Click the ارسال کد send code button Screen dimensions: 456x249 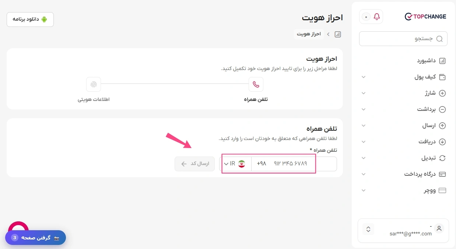(194, 164)
